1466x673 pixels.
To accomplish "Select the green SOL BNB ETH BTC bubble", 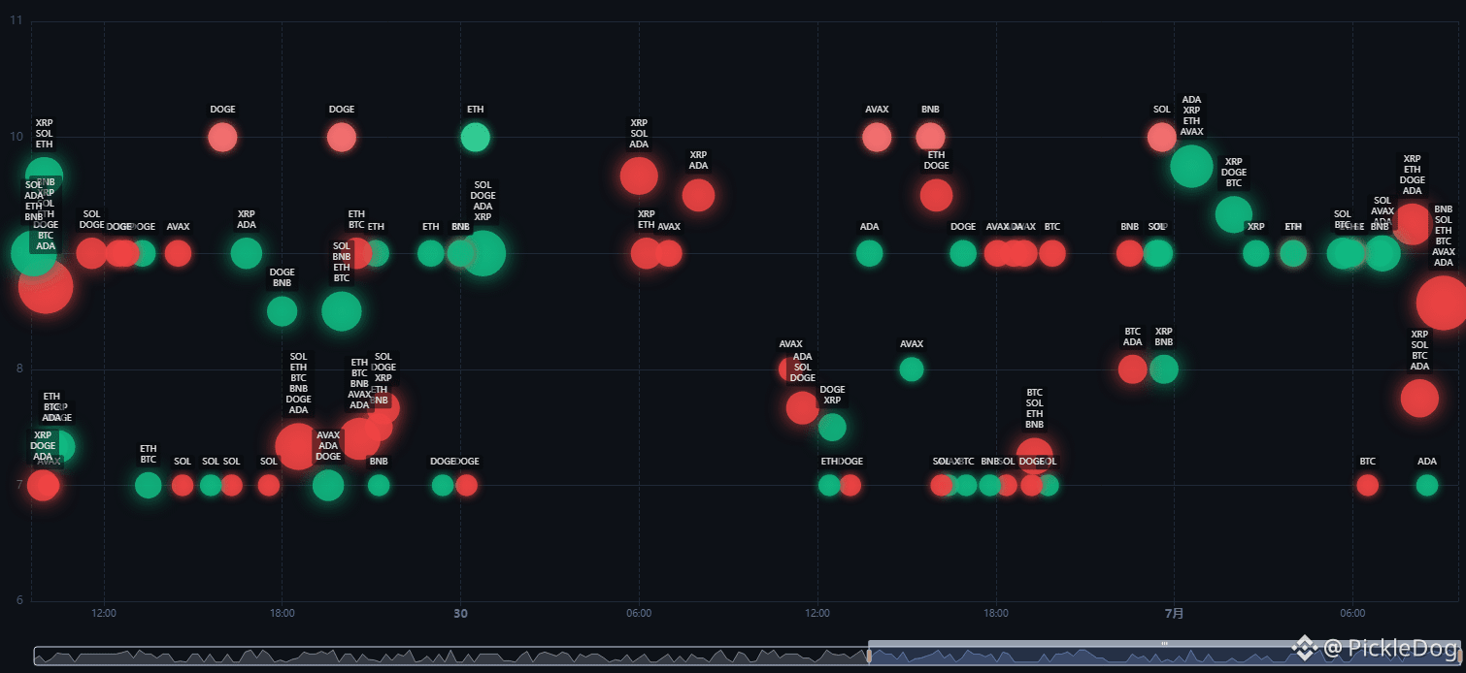I will (x=342, y=311).
